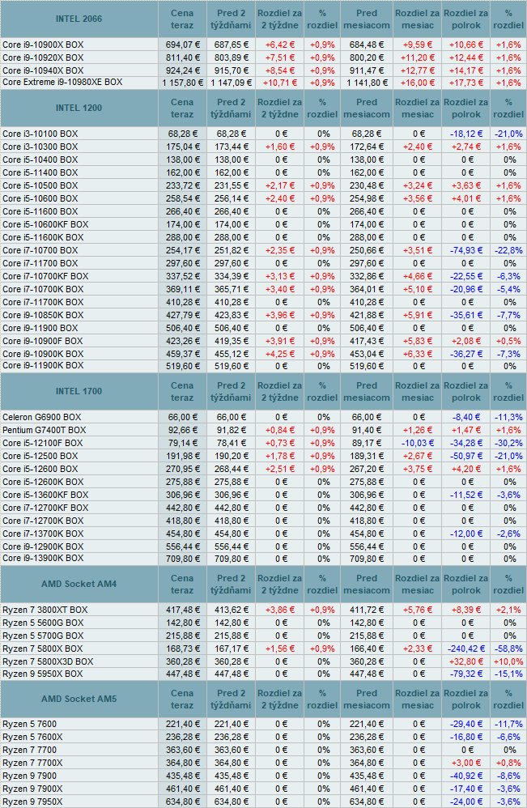
Task: Click the INTEL 1200 section header
Action: tap(79, 108)
